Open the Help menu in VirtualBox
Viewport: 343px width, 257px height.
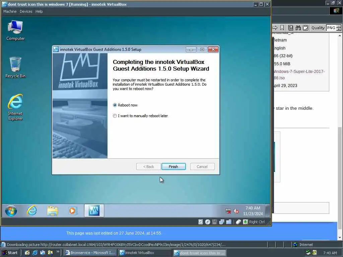39,11
